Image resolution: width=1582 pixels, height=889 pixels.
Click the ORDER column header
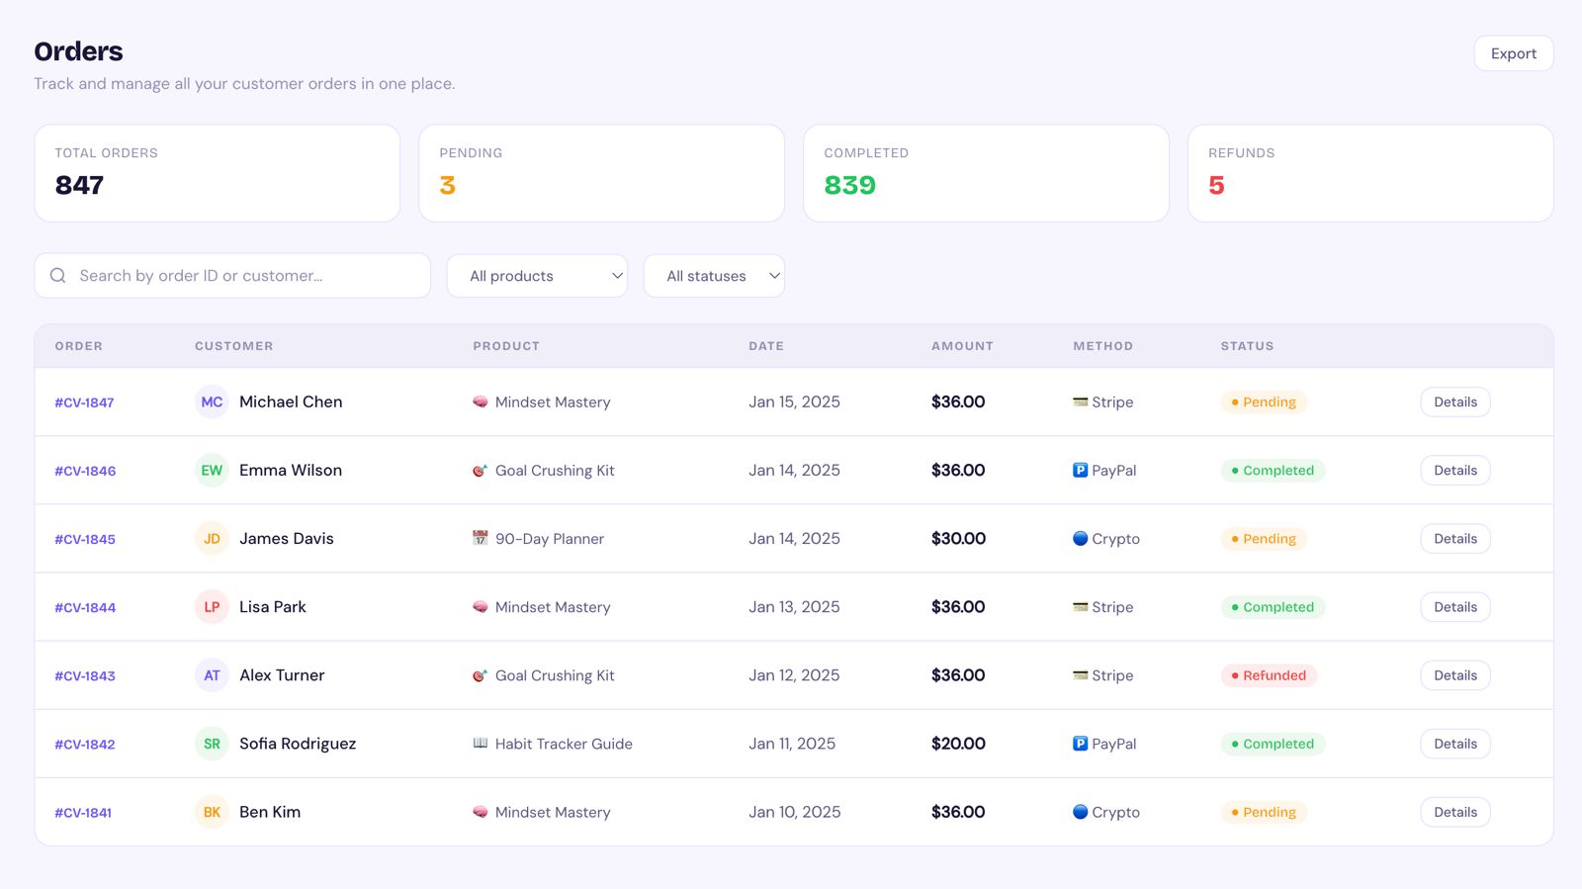click(79, 346)
